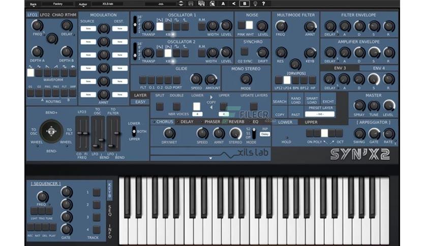Switch to the LFO2 tab
The height and width of the screenshot is (246, 425).
pos(45,15)
